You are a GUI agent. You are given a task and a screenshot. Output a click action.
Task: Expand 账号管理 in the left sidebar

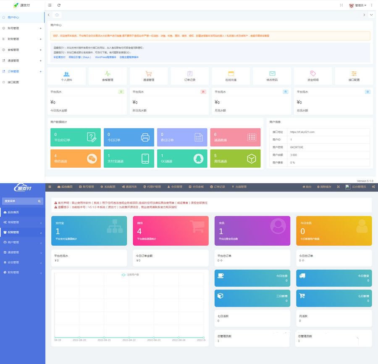click(22, 28)
